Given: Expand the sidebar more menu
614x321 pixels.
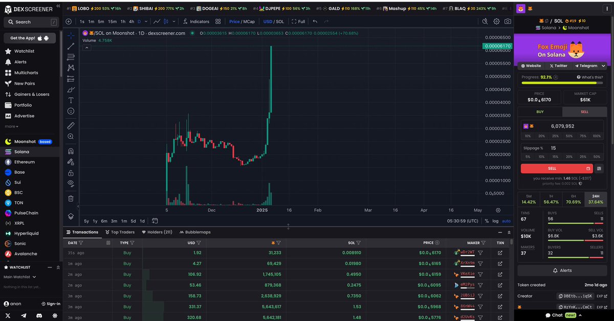Looking at the screenshot, I should point(12,126).
